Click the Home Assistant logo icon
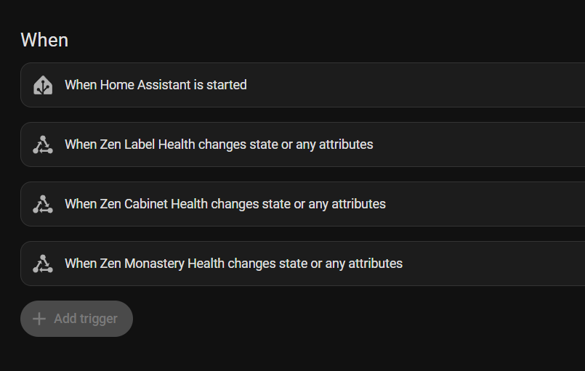Image resolution: width=585 pixels, height=371 pixels. coord(43,85)
